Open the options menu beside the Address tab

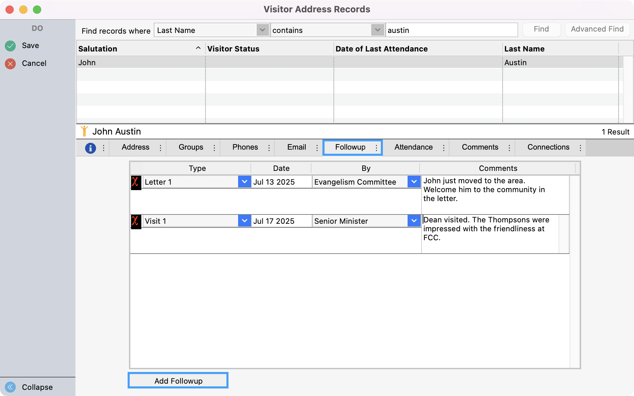(x=160, y=148)
